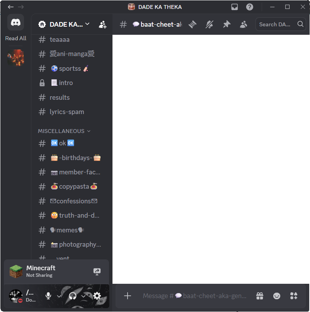Click the plus attachment button
Image resolution: width=310 pixels, height=312 pixels.
click(x=128, y=296)
